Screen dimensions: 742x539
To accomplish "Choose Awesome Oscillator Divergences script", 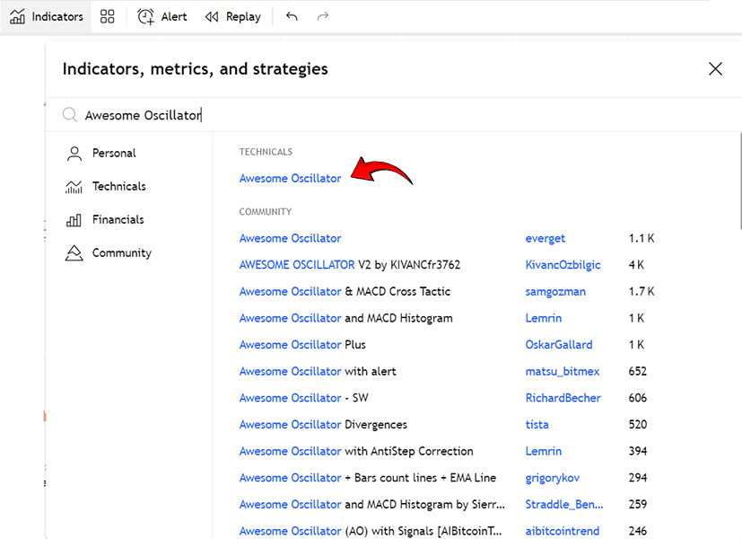I will pos(323,425).
